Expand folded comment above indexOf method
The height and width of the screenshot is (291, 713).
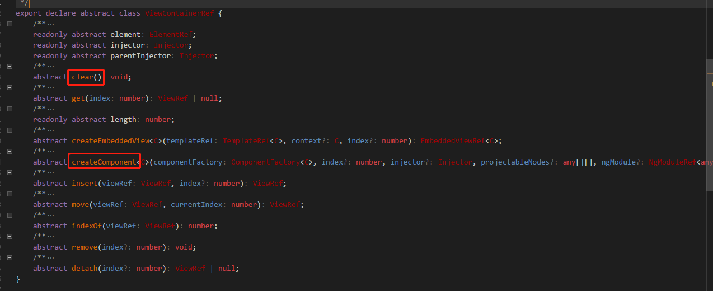10,215
